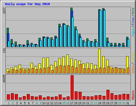Select the tallest red KBytes bar for day 17
Viewport: 136px width, 106px height.
(72, 87)
